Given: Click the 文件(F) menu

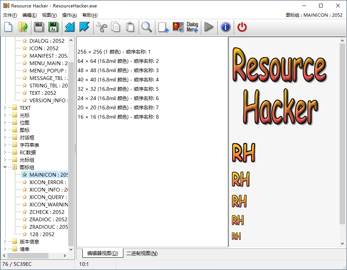Looking at the screenshot, I should 10,15.
